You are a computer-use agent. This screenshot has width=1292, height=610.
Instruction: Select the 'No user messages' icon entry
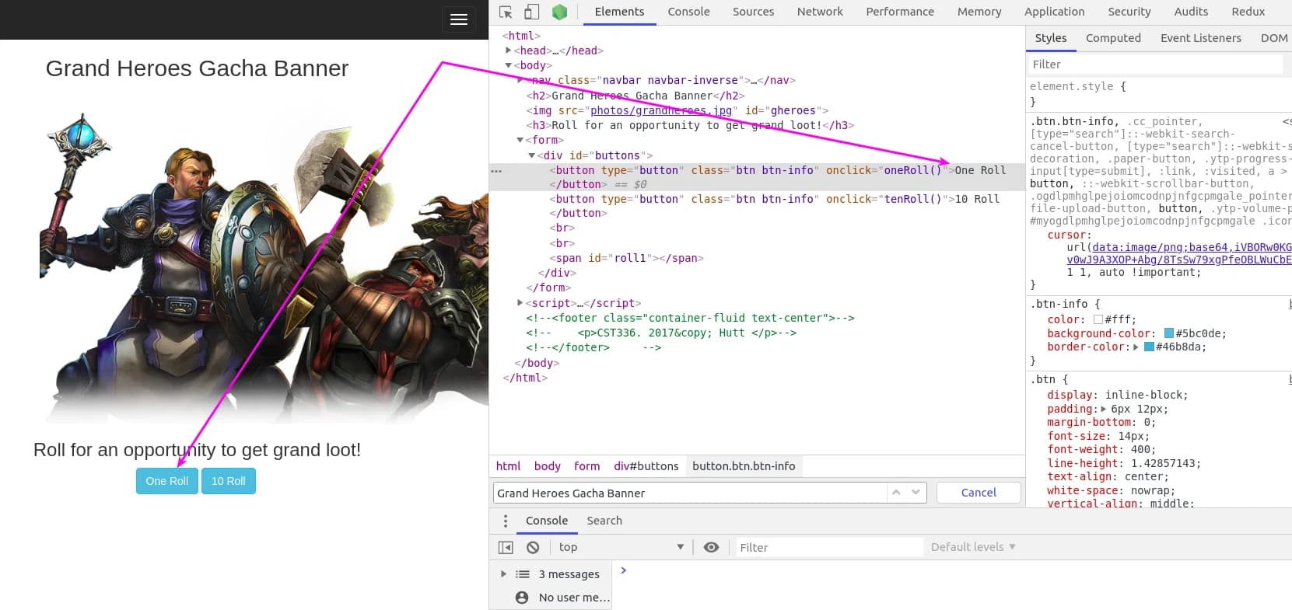[522, 598]
